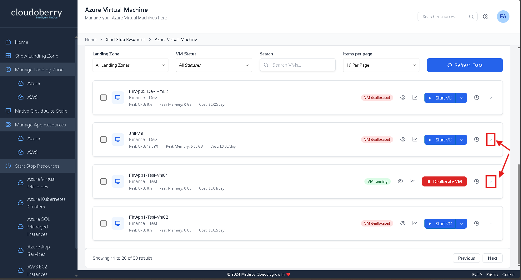Viewport: 521px width, 280px height.
Task: Open schedule clock icon for FinApp3-Dev-Vm02
Action: point(477,98)
